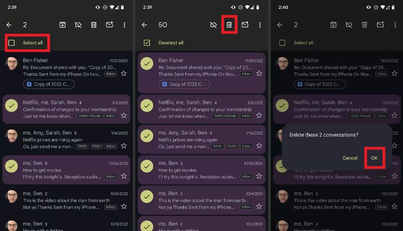Open 'Copy of 2022 C...' attachment chip, middle screenshot
The height and width of the screenshot is (231, 403).
pyautogui.click(x=184, y=84)
